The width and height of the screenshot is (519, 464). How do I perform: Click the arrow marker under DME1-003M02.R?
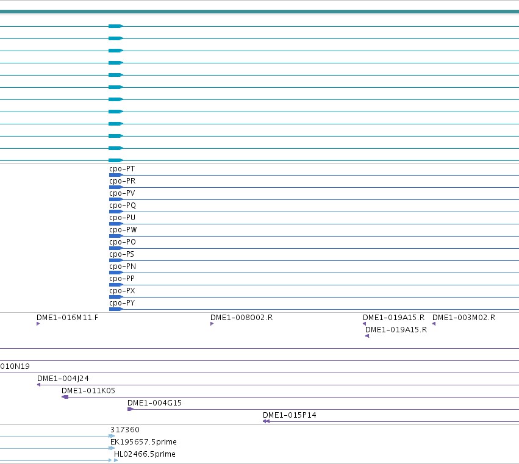[x=434, y=324]
